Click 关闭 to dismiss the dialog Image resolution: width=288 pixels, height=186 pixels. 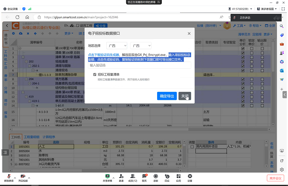[x=185, y=96]
